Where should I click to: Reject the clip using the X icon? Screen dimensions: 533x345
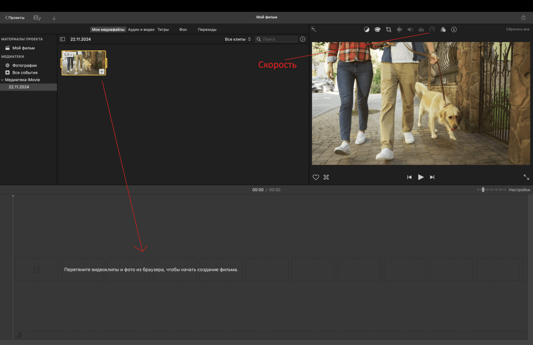point(326,177)
